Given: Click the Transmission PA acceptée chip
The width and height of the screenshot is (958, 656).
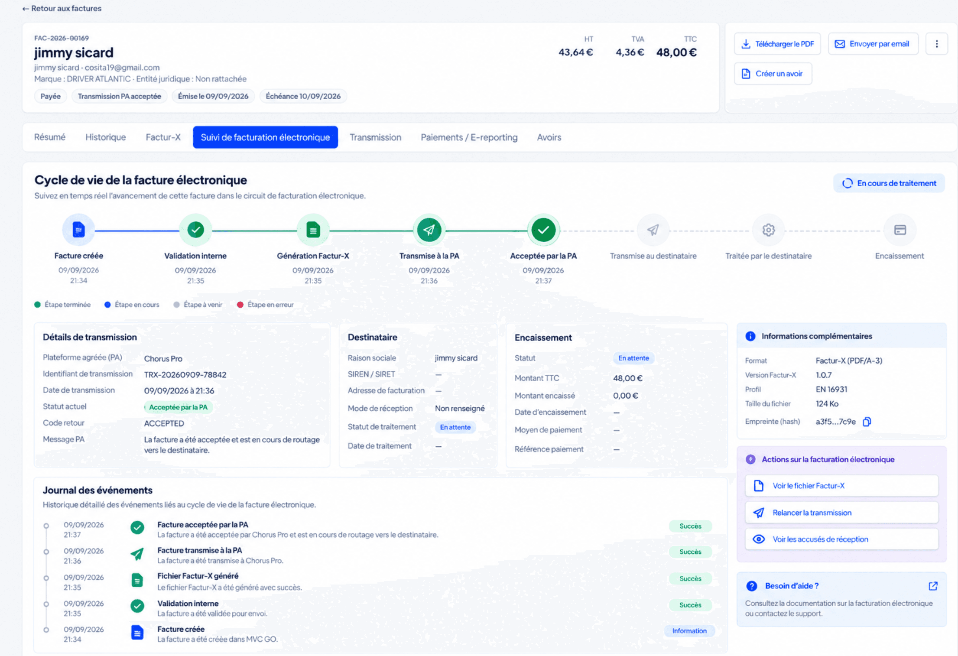Looking at the screenshot, I should click(x=119, y=96).
